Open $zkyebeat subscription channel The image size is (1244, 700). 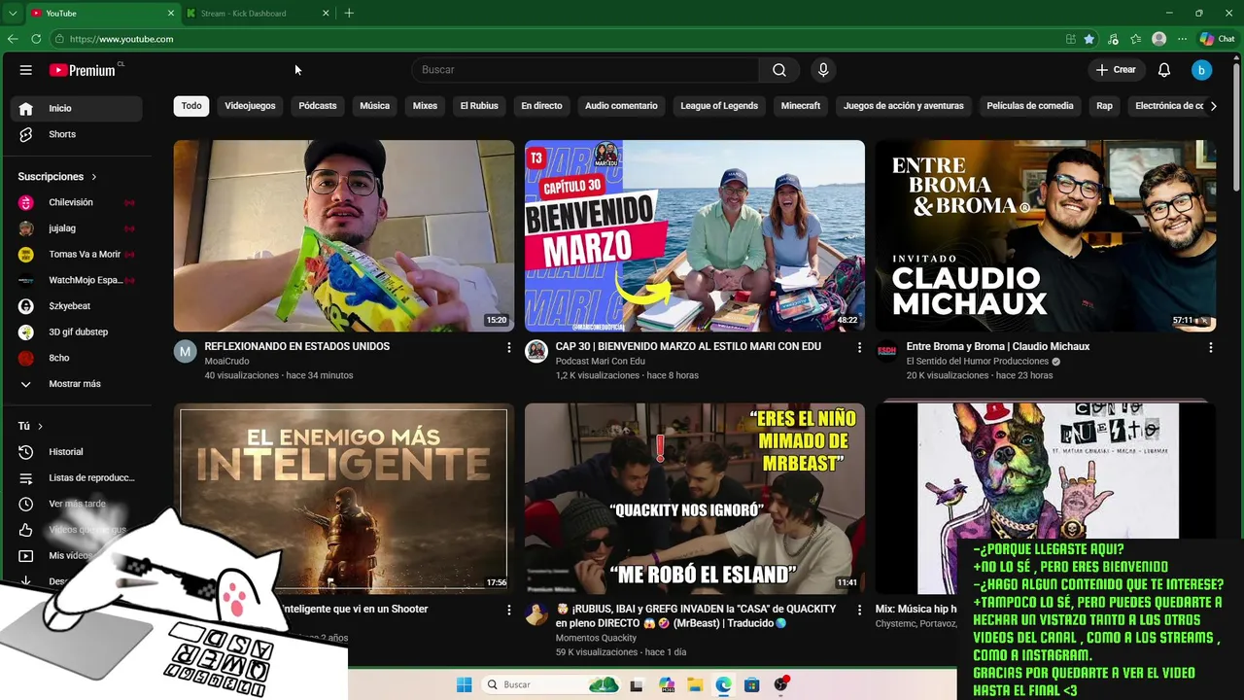click(x=76, y=306)
